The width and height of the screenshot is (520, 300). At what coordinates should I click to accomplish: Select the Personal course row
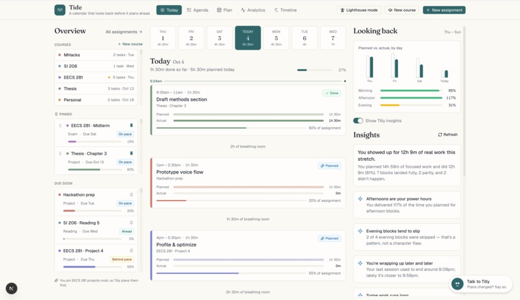(x=96, y=100)
